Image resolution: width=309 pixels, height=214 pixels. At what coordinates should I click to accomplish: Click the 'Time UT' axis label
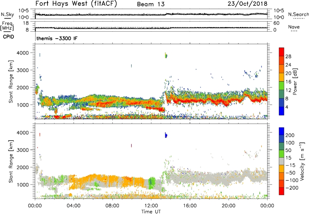(x=151, y=212)
